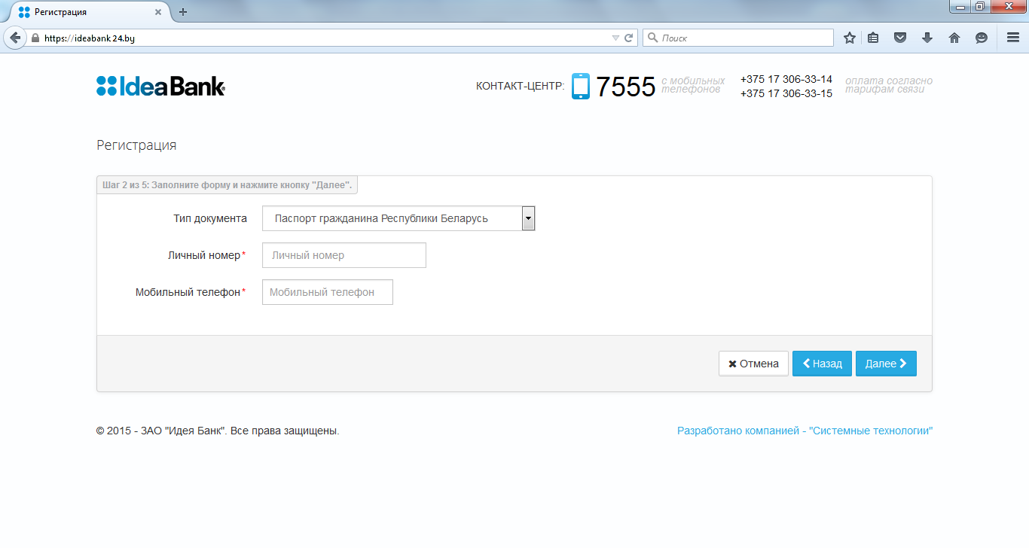Bookmark this page with star icon
Image resolution: width=1029 pixels, height=548 pixels.
pos(850,38)
